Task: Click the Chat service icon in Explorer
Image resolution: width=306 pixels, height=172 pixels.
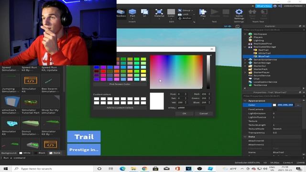Action: 250,78
